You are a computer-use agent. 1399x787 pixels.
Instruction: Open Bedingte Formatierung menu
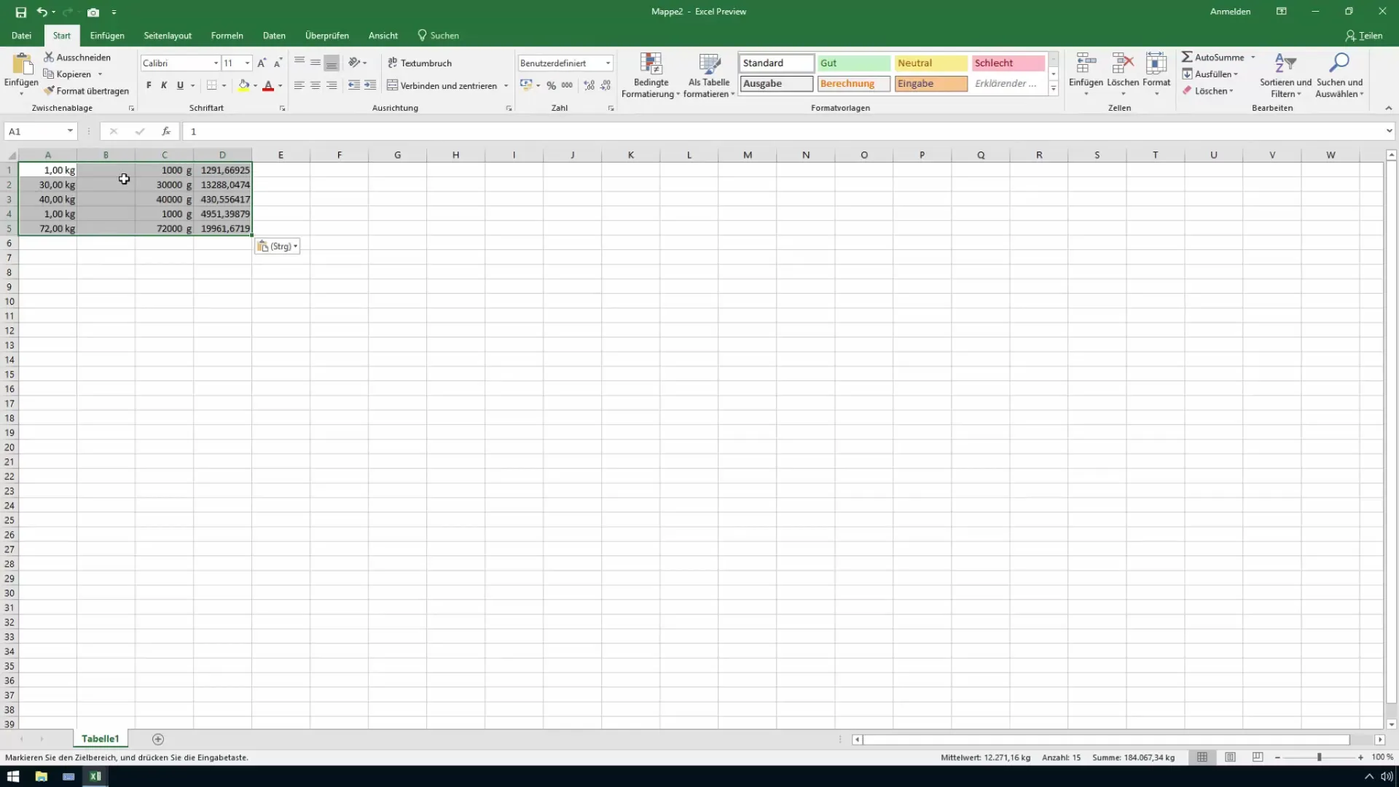[x=650, y=75]
